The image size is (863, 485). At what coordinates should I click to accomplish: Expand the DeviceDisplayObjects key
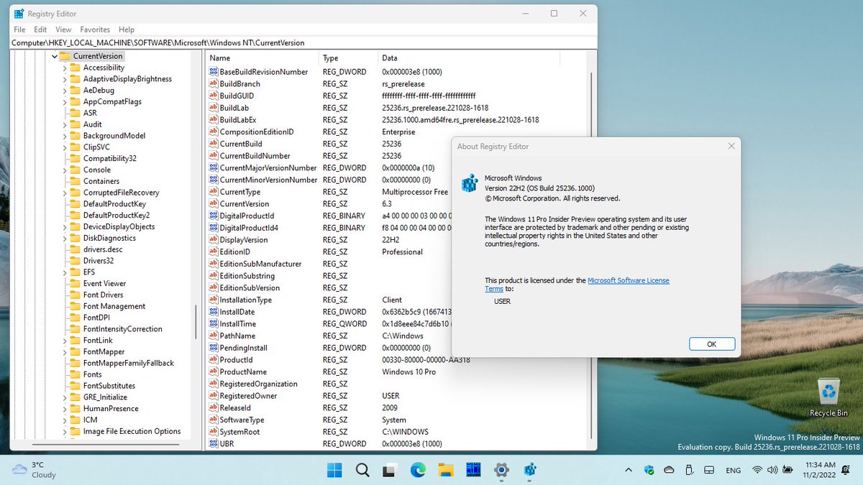65,226
